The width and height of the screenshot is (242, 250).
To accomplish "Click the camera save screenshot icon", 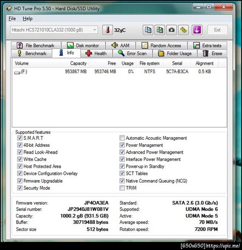I will tap(171, 30).
